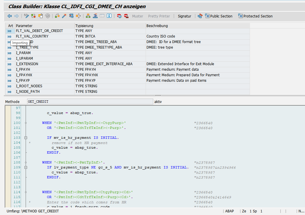Open the Where-Used List icon

pyautogui.click(x=78, y=16)
